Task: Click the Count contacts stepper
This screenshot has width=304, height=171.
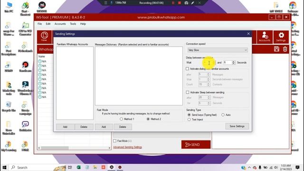Action: click(208, 85)
